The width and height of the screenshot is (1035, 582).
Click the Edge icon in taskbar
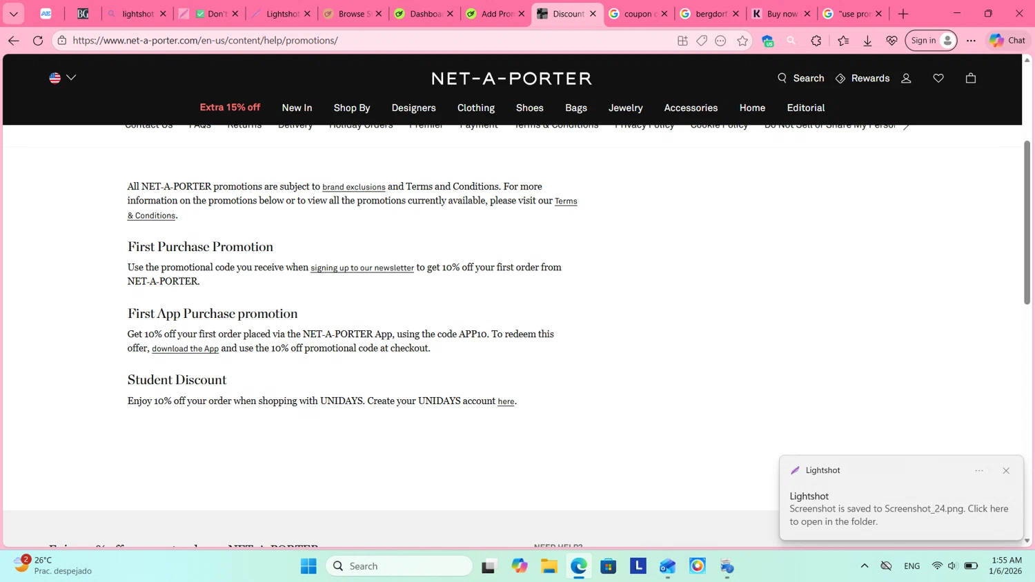click(x=578, y=566)
